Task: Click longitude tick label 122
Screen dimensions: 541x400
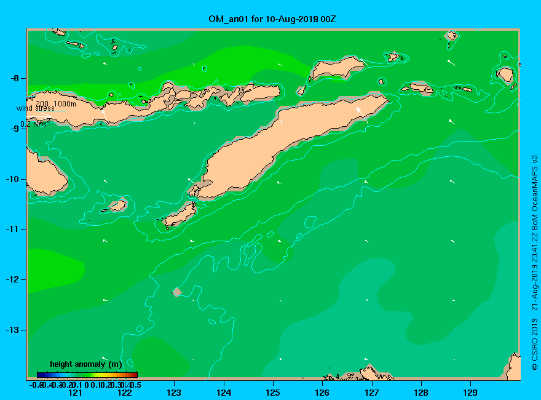Action: 125,393
